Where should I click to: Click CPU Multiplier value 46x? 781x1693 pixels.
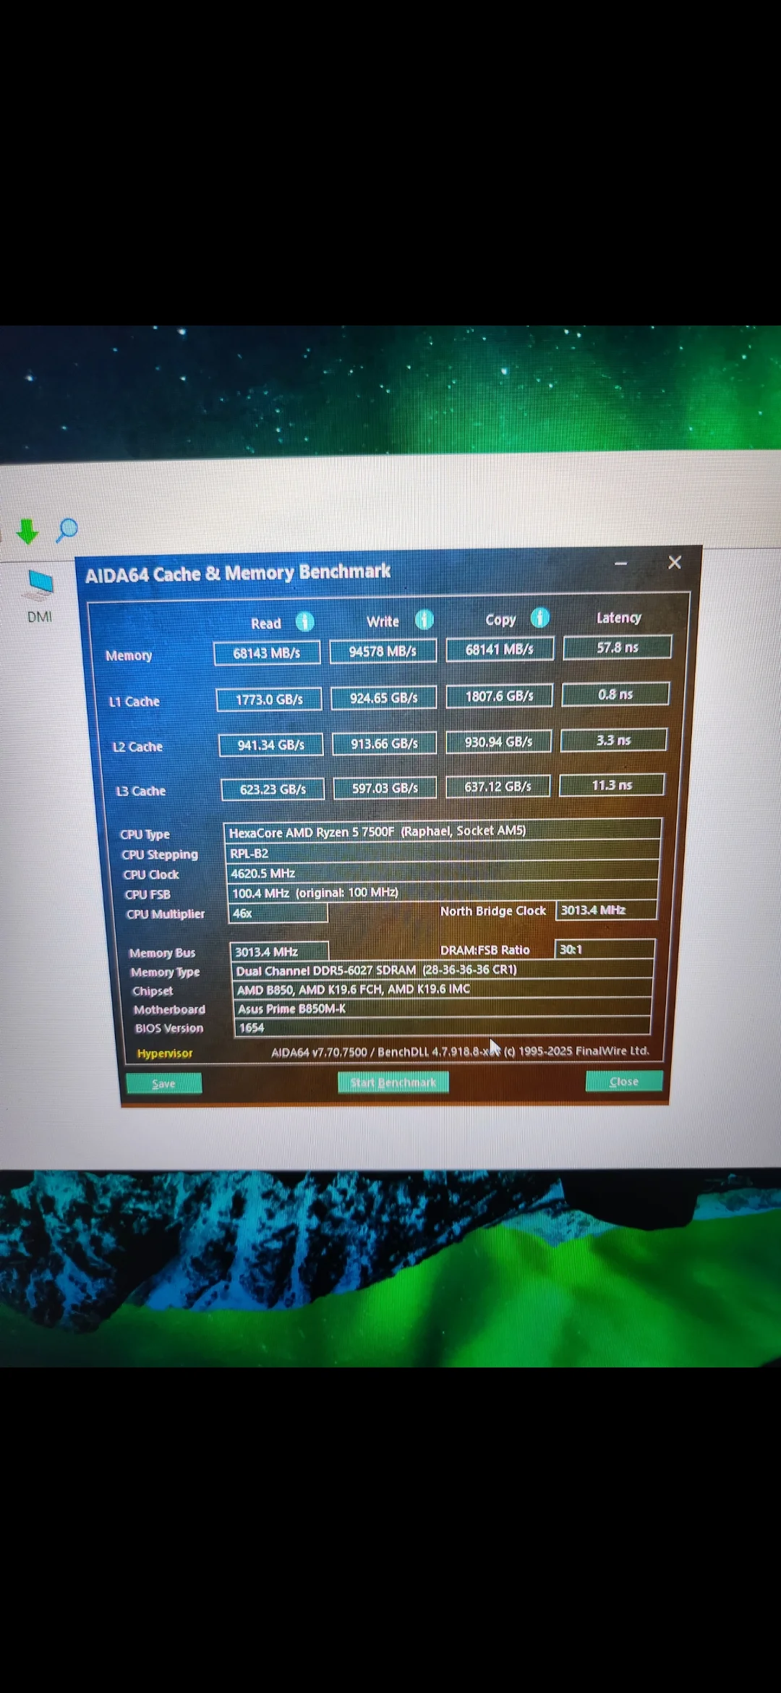(x=278, y=913)
